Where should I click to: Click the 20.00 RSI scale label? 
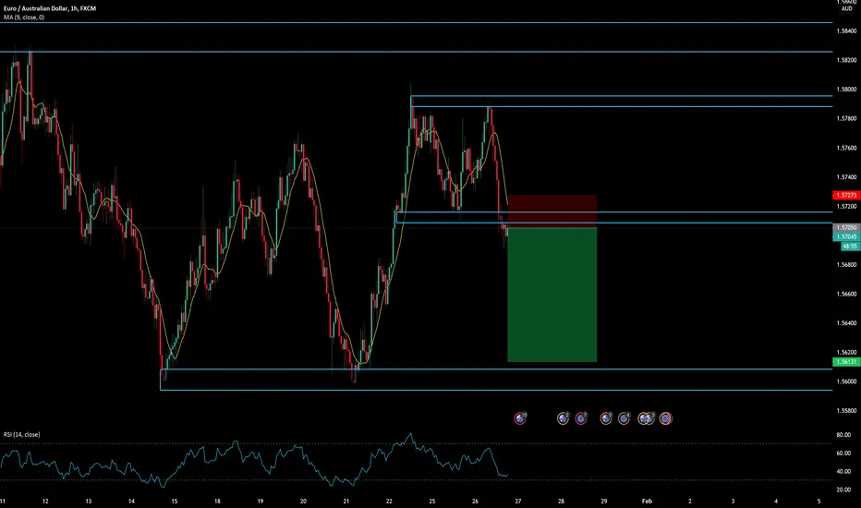tap(843, 490)
